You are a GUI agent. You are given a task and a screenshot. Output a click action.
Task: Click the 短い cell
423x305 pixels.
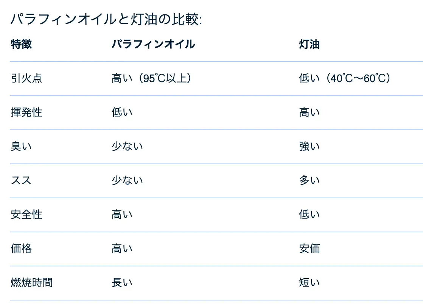[309, 283]
